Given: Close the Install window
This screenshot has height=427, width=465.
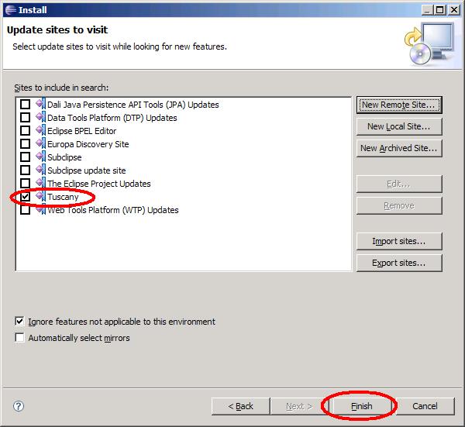Looking at the screenshot, I should [454, 10].
